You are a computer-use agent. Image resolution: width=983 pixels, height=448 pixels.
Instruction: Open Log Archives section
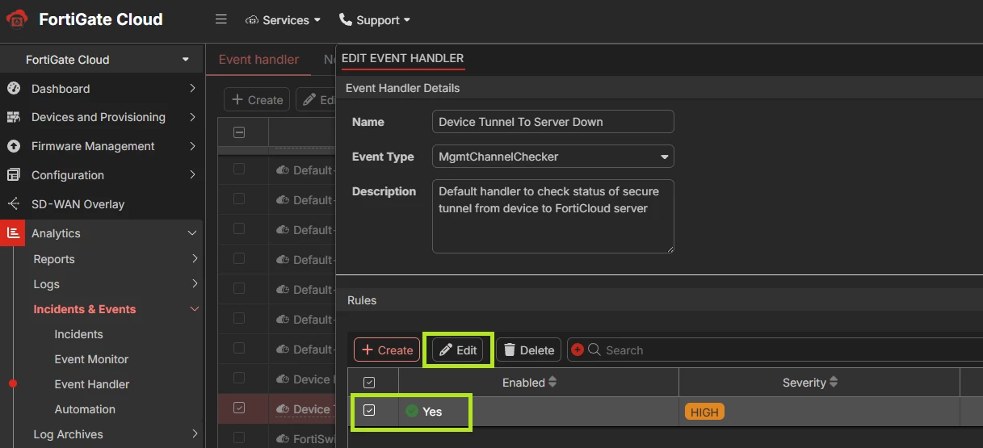(x=68, y=434)
